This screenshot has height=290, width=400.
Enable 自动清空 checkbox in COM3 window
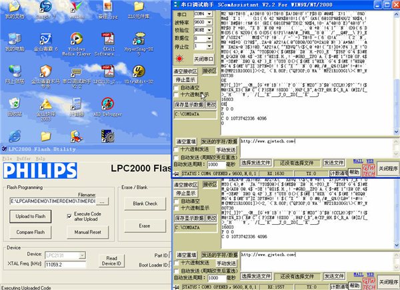[176, 201]
